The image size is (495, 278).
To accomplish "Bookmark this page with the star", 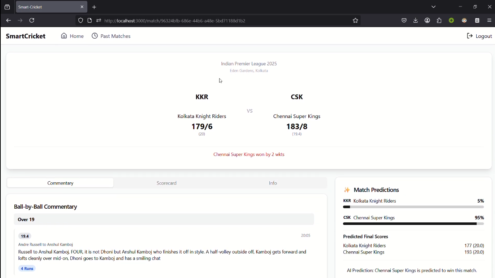I will pyautogui.click(x=355, y=21).
